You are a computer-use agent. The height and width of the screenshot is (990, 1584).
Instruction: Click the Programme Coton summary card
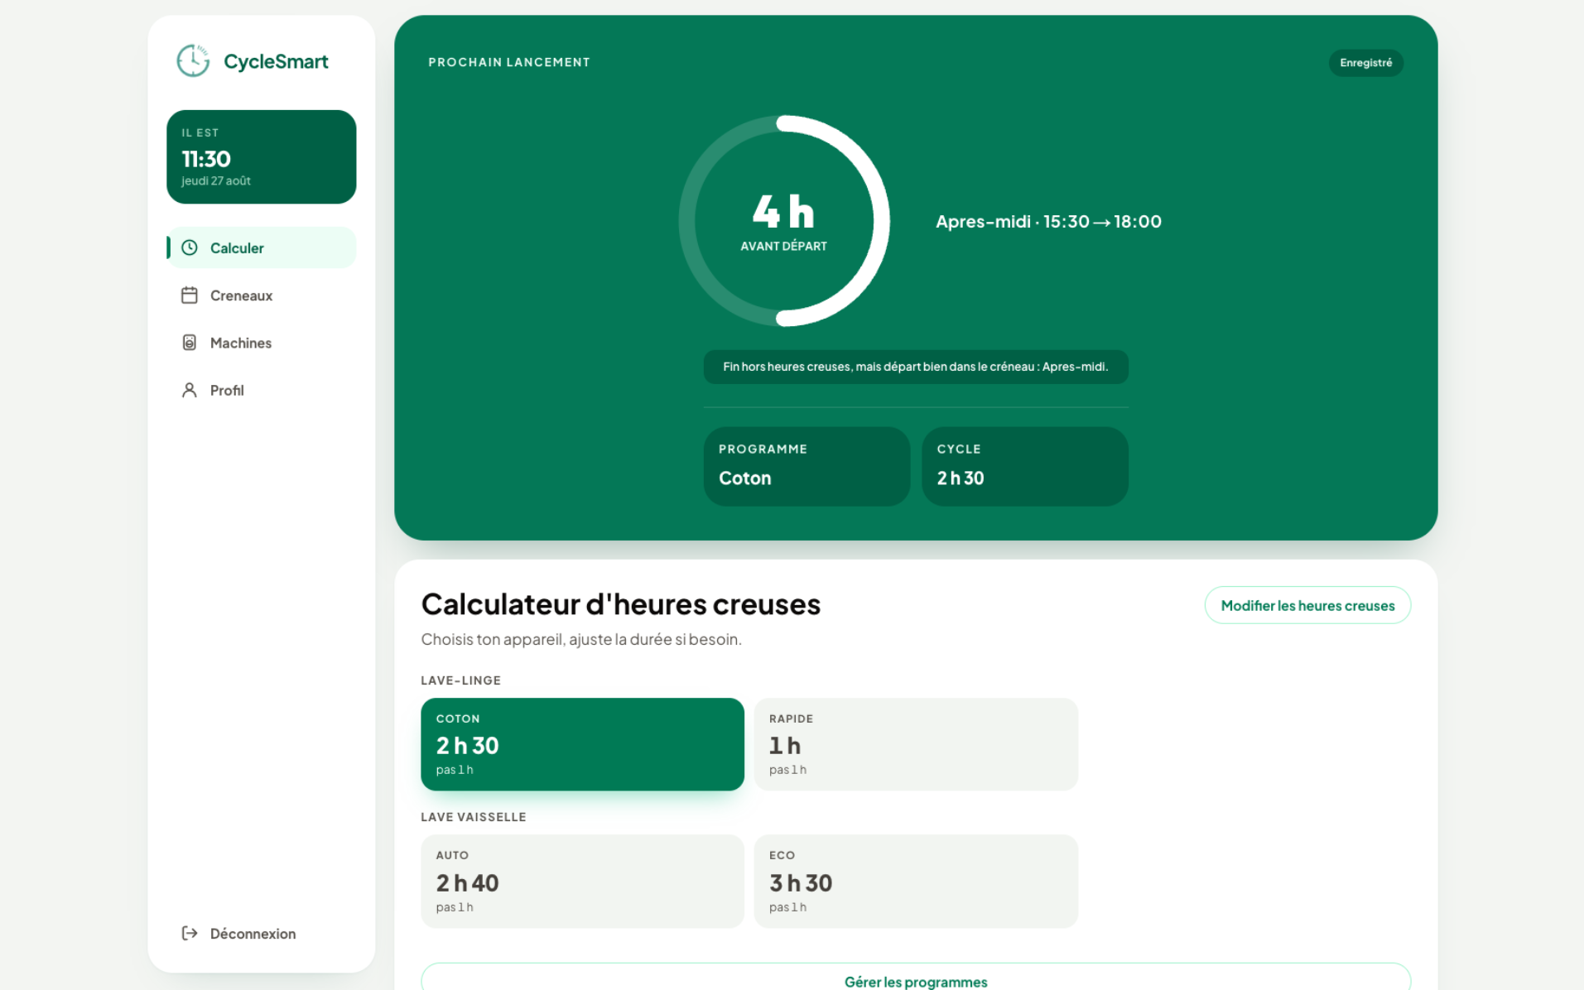806,466
